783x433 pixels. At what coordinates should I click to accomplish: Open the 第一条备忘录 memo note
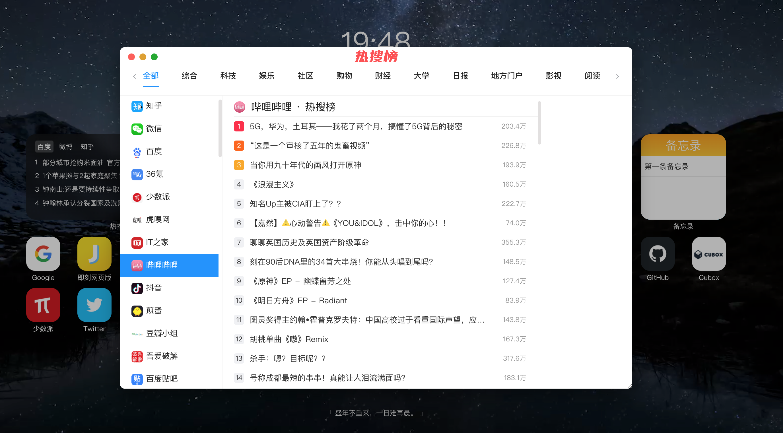click(666, 166)
